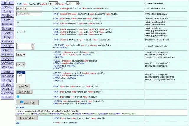Select the browser sidebar button
The height and width of the screenshot is (126, 189).
[7, 89]
